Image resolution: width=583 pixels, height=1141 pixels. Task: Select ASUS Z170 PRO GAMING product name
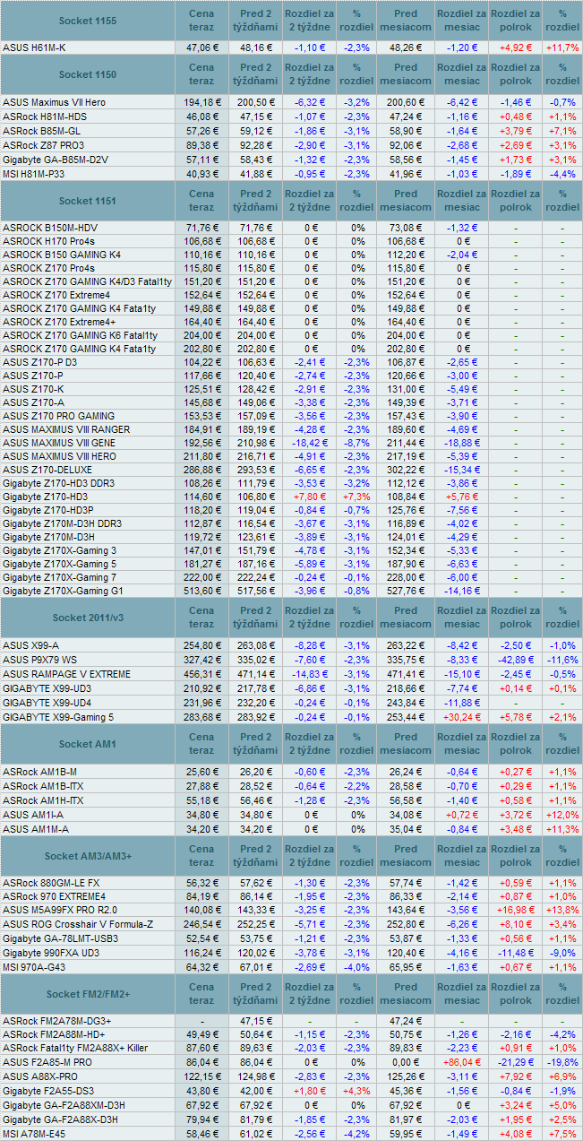pos(58,416)
